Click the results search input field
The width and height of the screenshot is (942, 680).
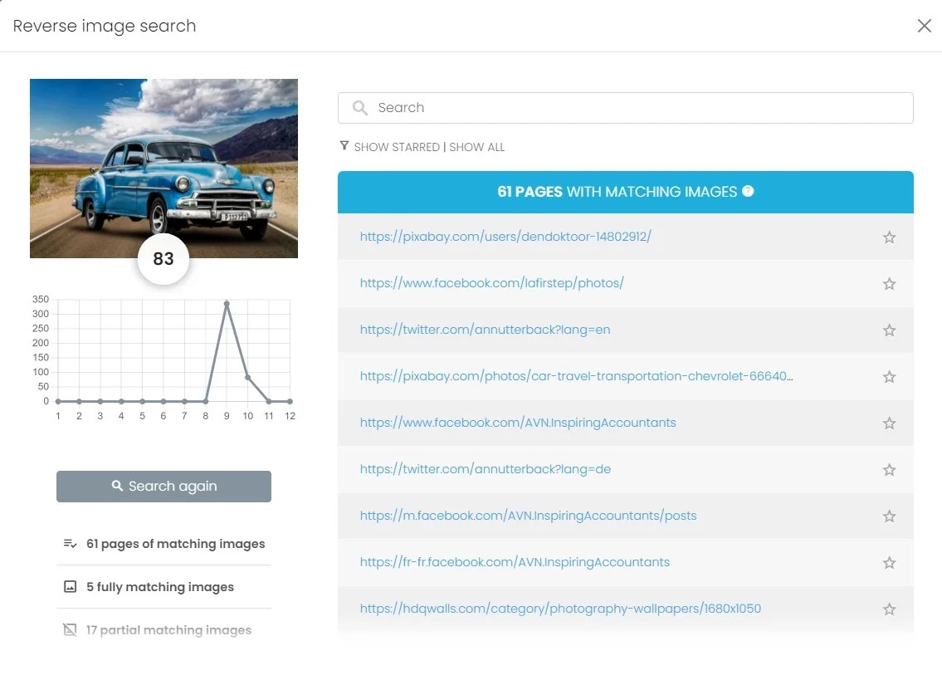(625, 108)
